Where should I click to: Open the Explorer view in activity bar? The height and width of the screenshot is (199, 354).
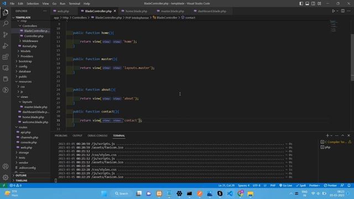(6, 12)
